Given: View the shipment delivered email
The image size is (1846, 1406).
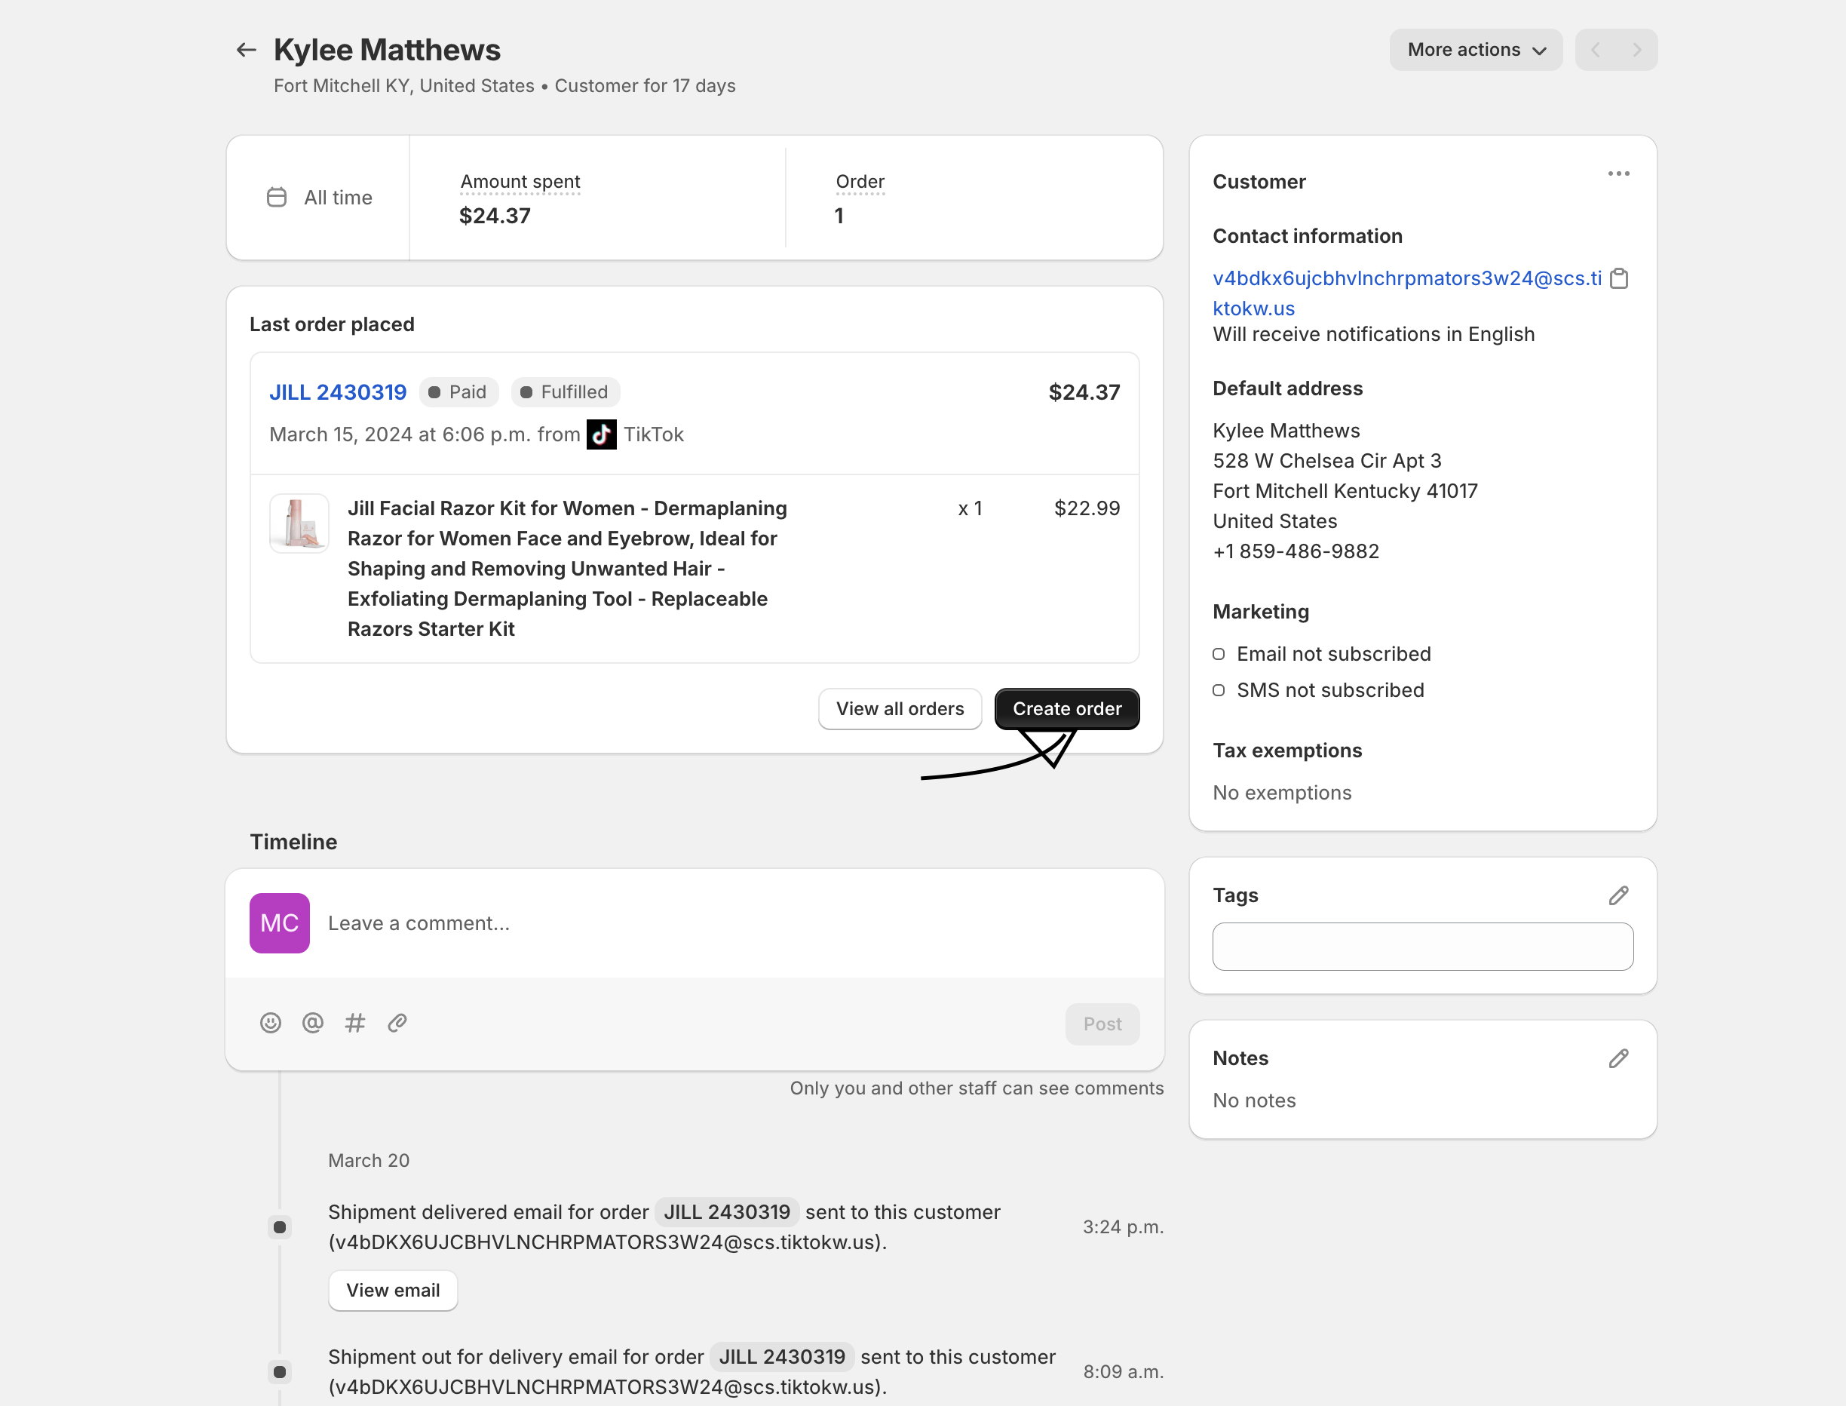Looking at the screenshot, I should coord(392,1290).
